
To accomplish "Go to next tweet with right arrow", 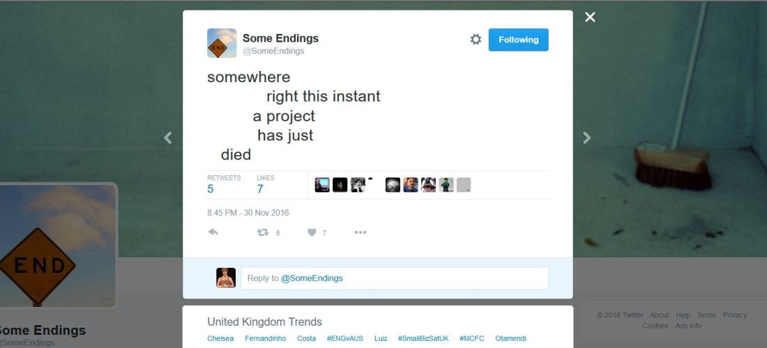I will tap(587, 138).
